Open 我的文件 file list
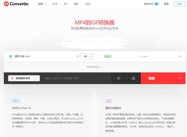 149,4
